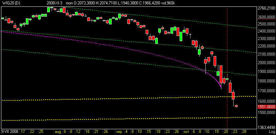This screenshot has height=135, width=276.
Task: Click the 2500,0000 price axis label
Action: coord(266,24)
